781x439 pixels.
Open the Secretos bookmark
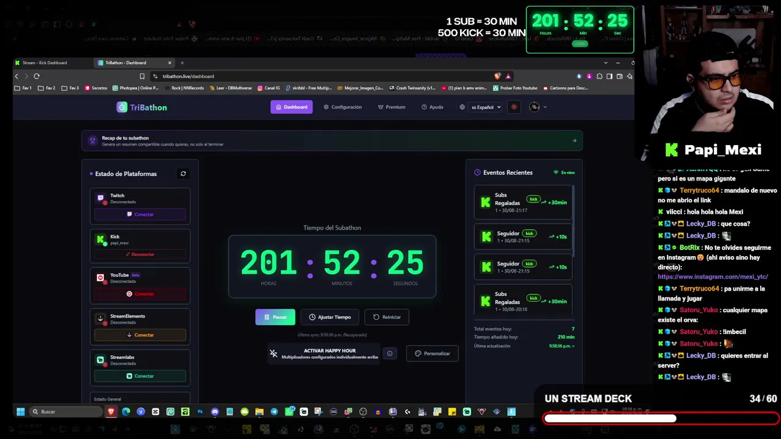95,88
